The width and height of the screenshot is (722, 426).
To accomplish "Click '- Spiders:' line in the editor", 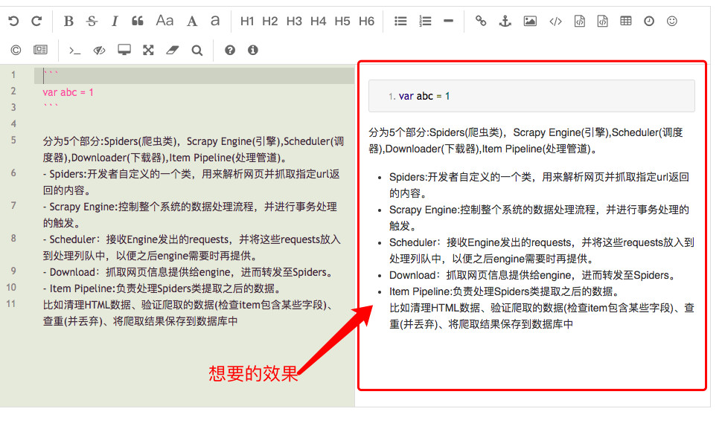I will (191, 181).
